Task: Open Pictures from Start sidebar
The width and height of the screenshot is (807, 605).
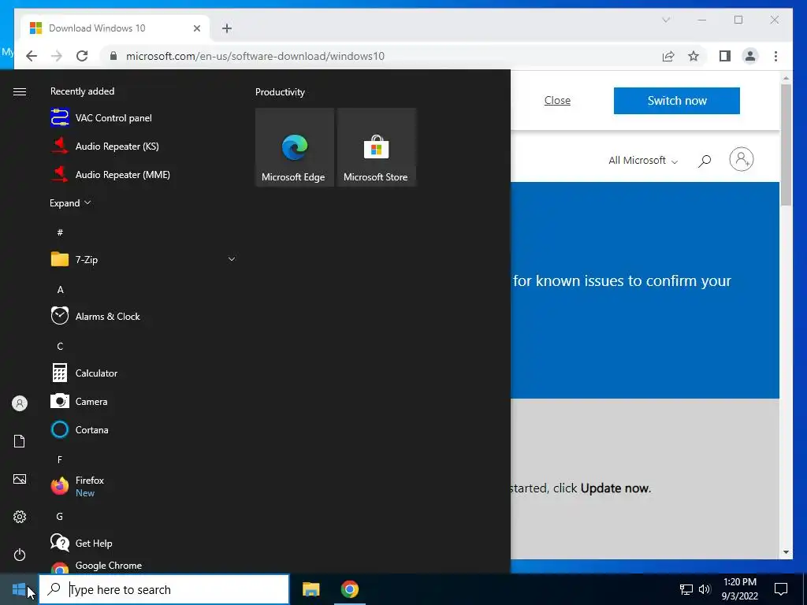Action: coord(20,479)
